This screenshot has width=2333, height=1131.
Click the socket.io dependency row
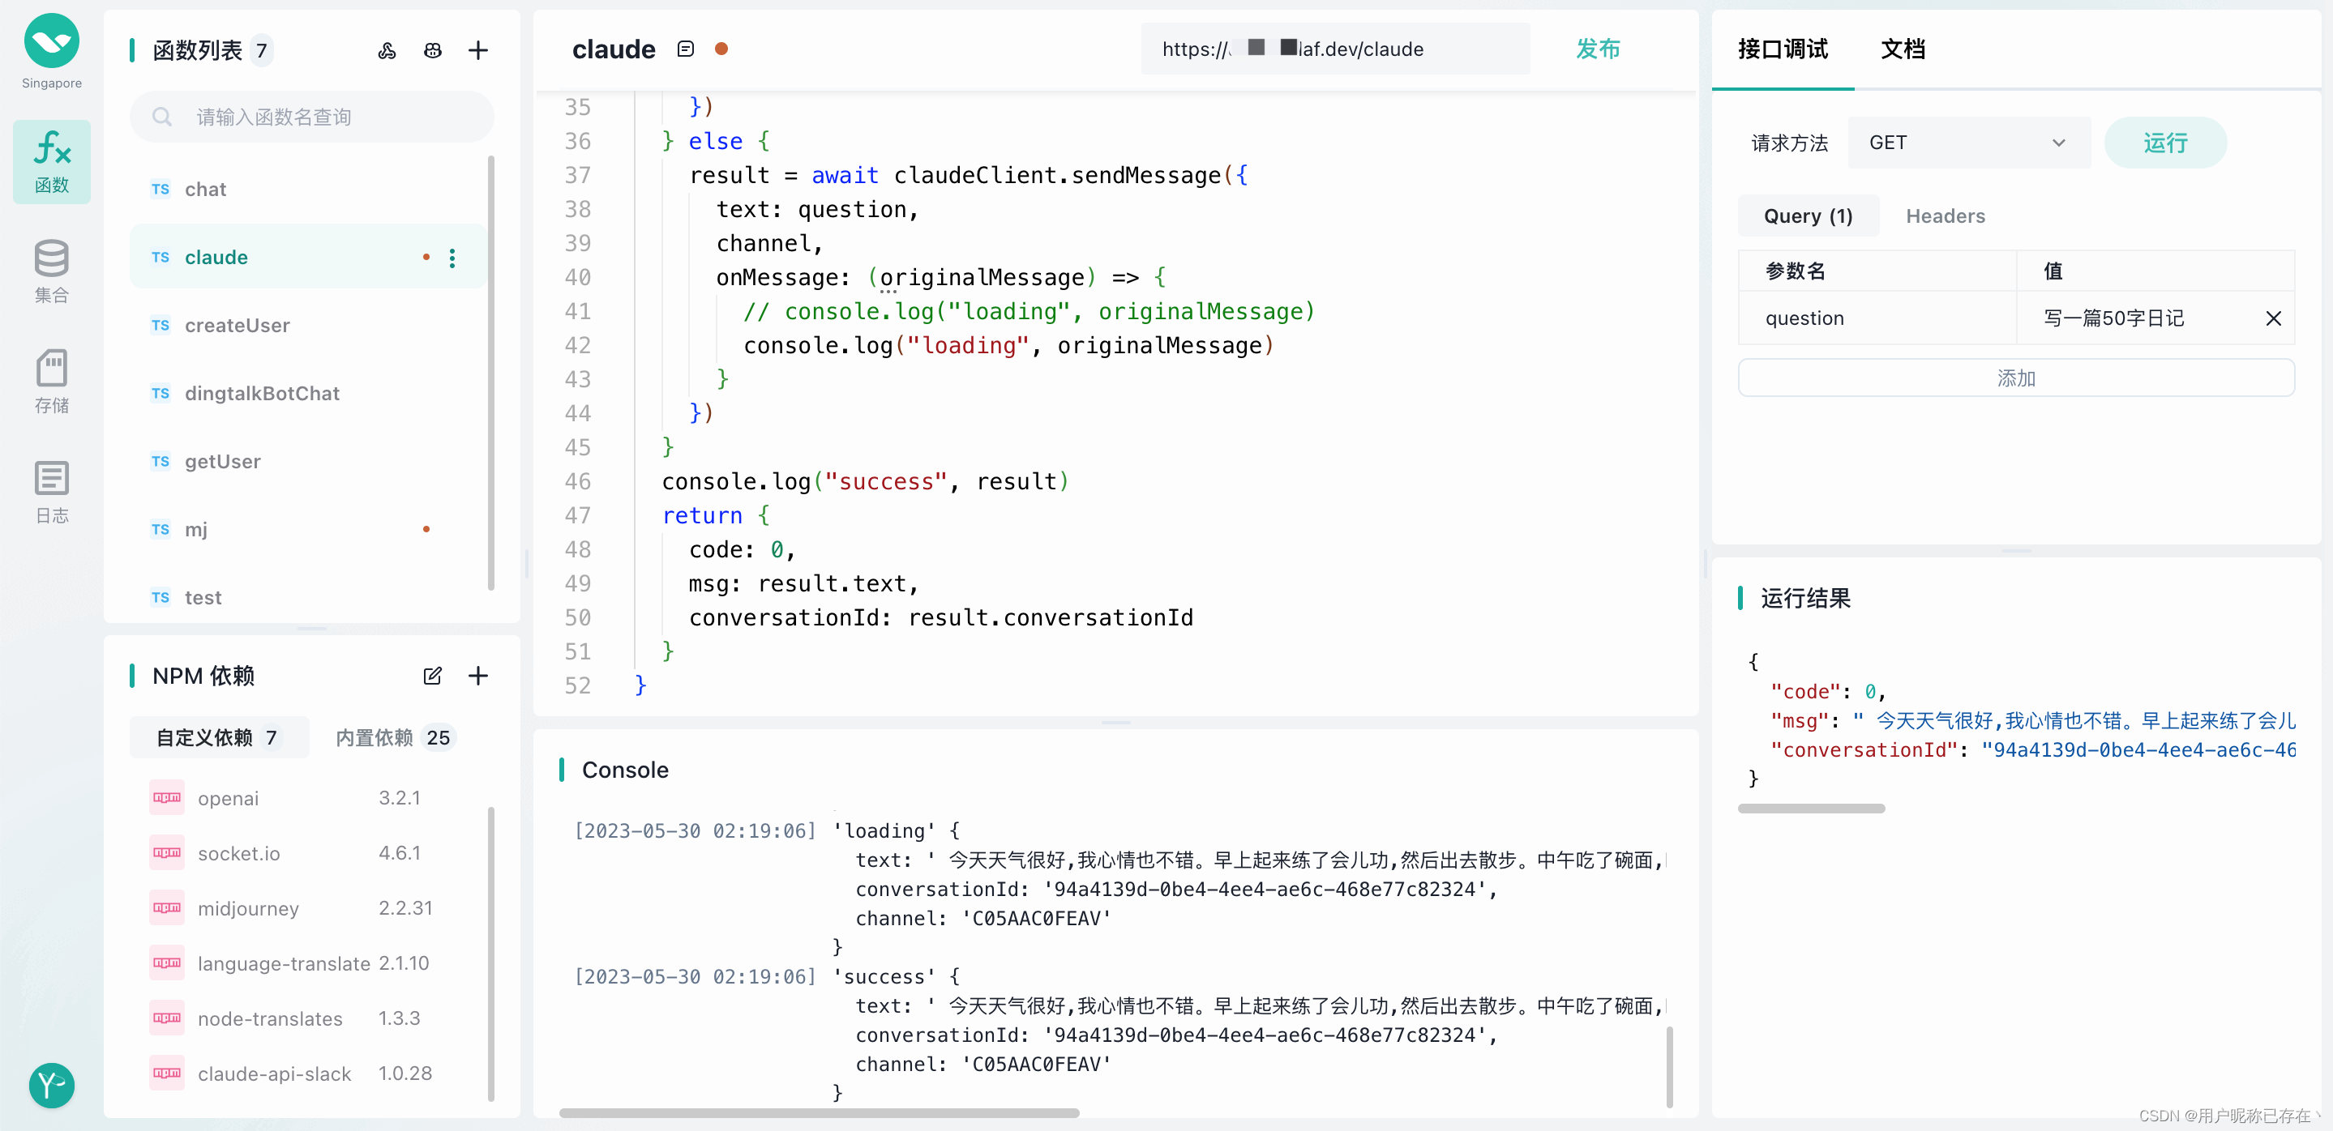click(308, 852)
